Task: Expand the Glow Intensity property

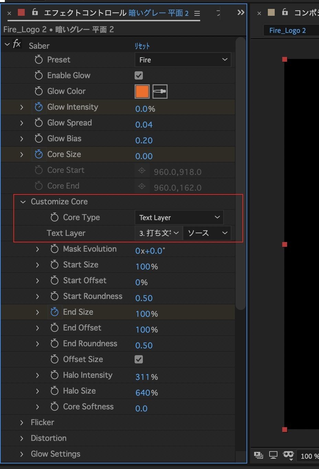Action: 22,107
